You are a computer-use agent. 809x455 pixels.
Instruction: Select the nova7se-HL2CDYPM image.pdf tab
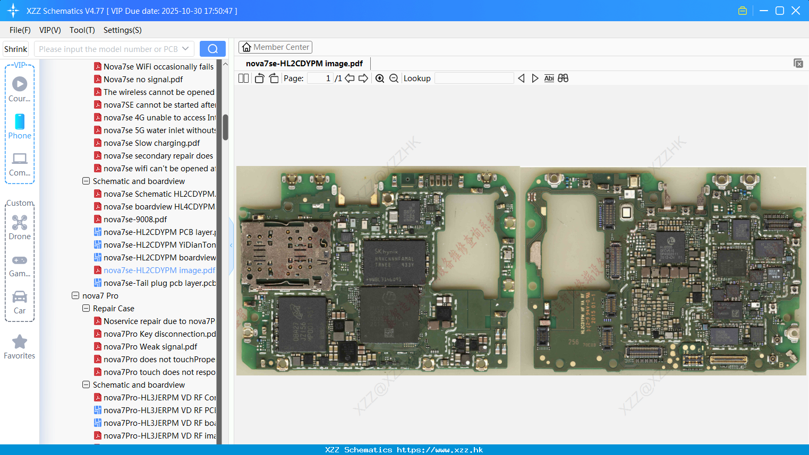tap(304, 64)
